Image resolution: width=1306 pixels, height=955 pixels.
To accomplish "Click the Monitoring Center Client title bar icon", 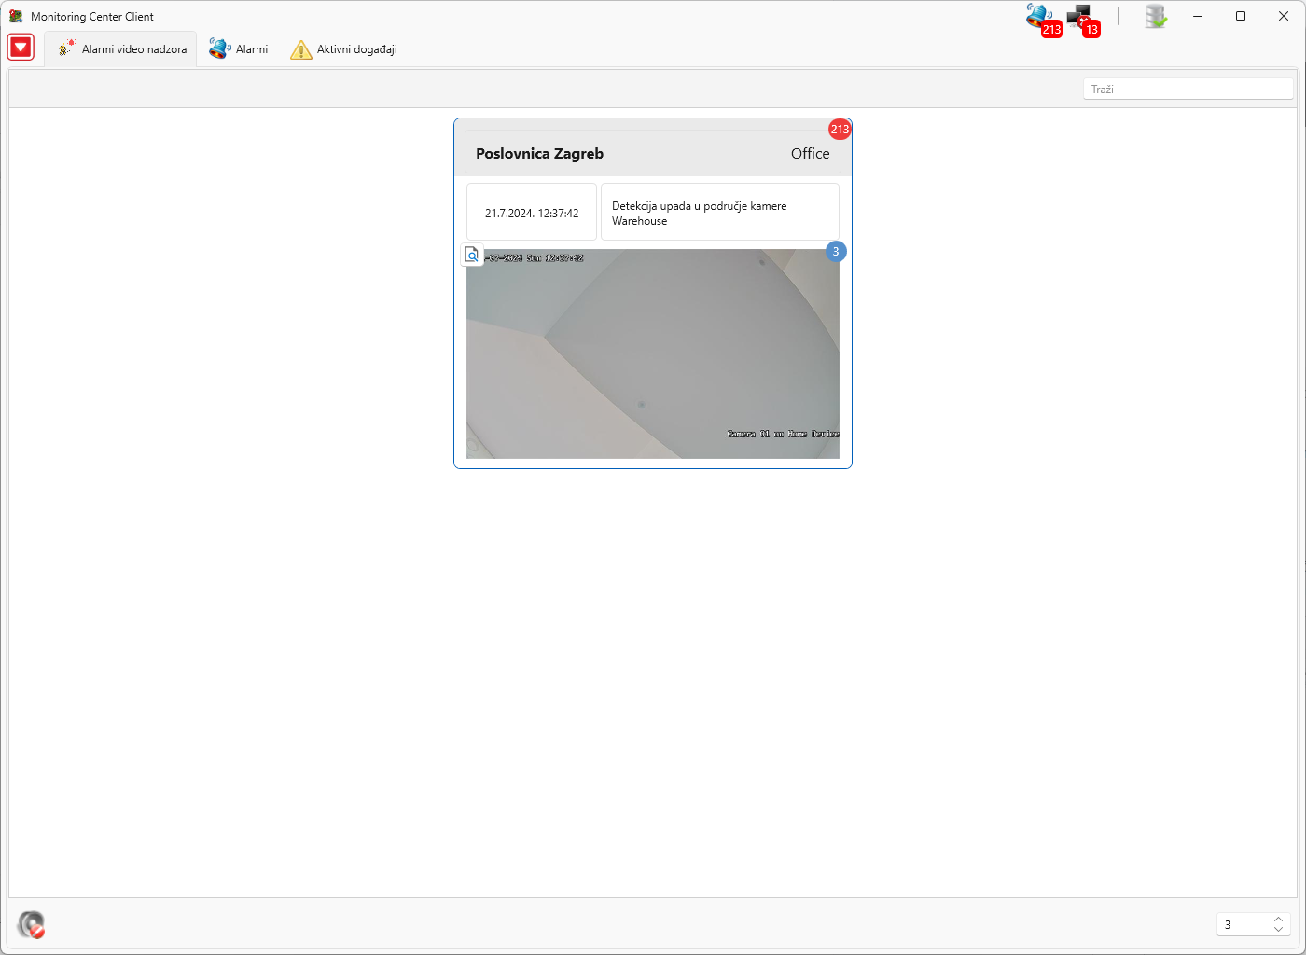I will (x=15, y=15).
